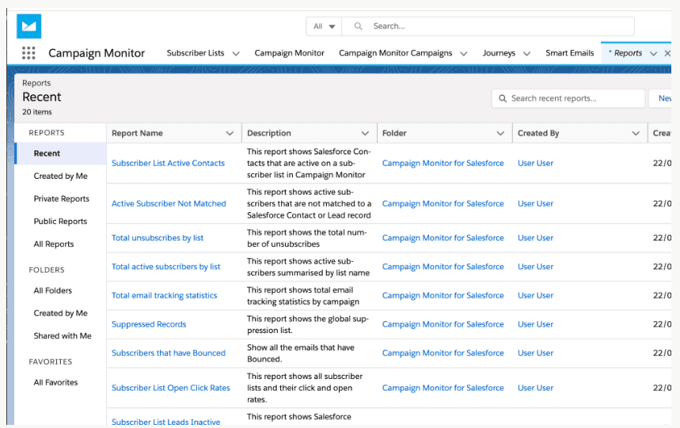Open the Created By column menu
This screenshot has width=680, height=428.
pos(636,134)
